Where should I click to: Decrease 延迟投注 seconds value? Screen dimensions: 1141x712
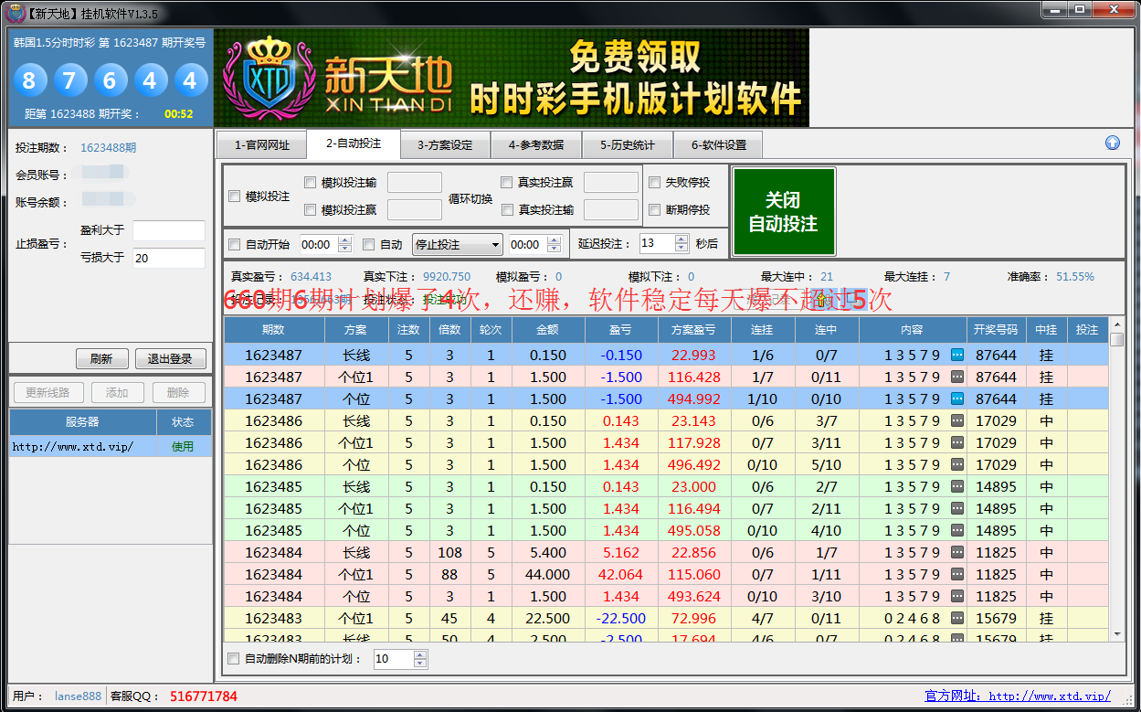coord(681,248)
